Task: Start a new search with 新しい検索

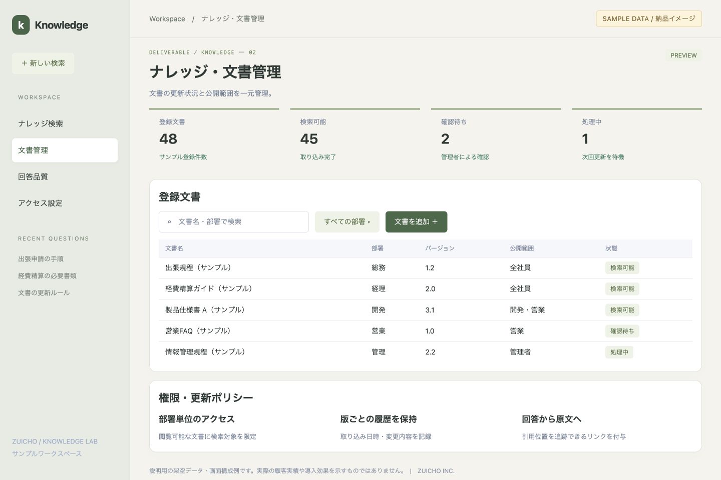Action: [43, 63]
